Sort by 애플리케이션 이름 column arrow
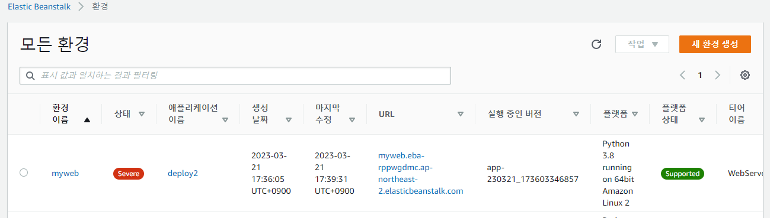770x218 pixels. pos(225,120)
